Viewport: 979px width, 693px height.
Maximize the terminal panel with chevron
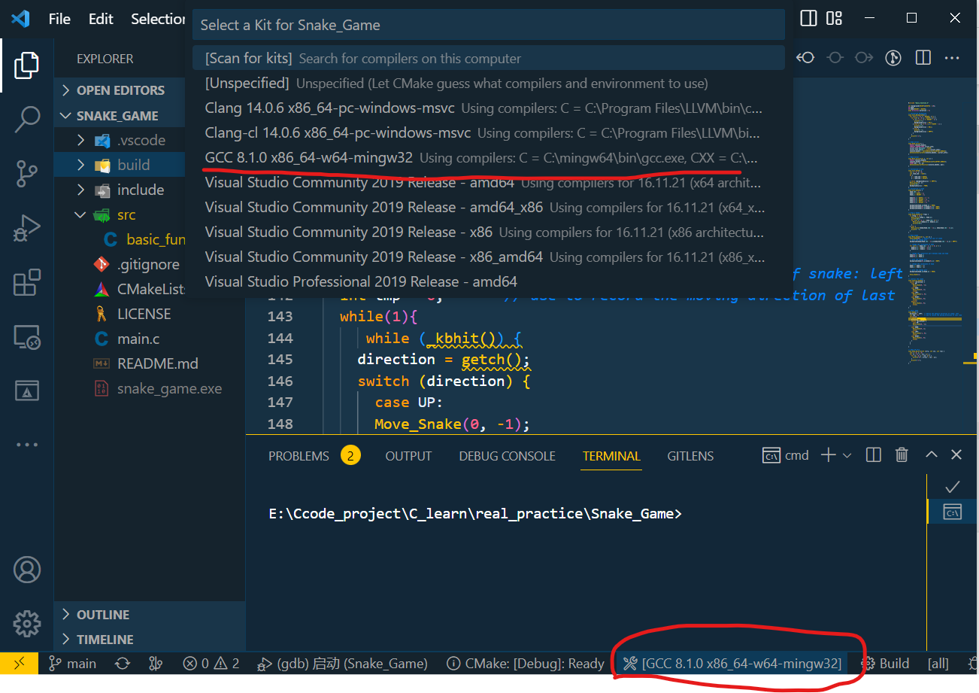(x=931, y=454)
